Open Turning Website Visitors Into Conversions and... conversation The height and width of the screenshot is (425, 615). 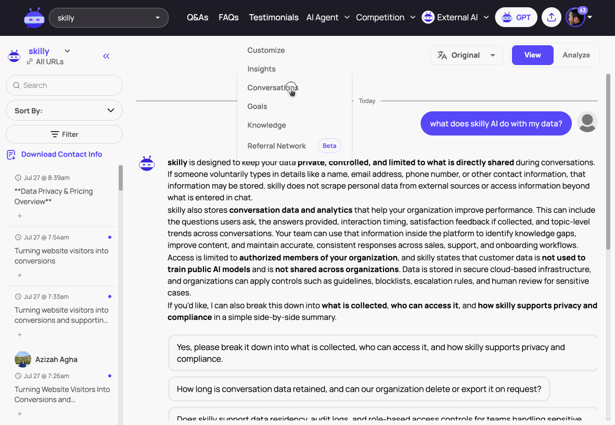[x=62, y=394]
